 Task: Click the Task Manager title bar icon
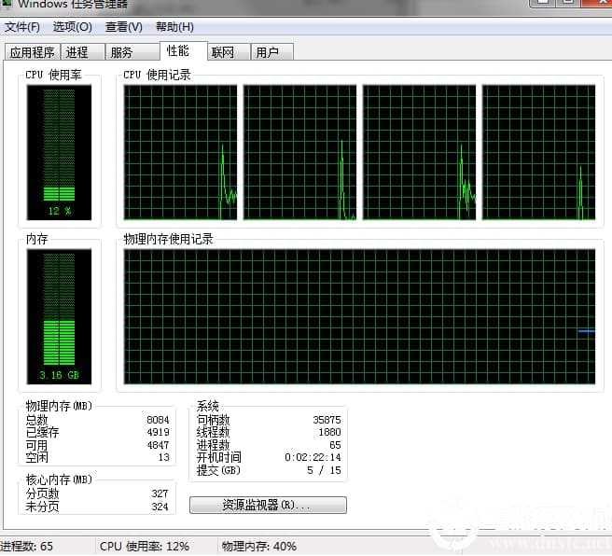(7, 3)
